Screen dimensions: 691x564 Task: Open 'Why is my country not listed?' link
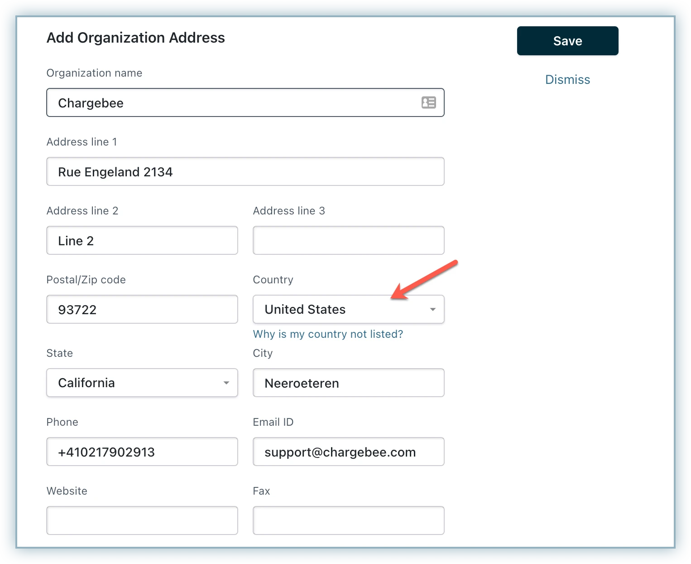tap(328, 334)
